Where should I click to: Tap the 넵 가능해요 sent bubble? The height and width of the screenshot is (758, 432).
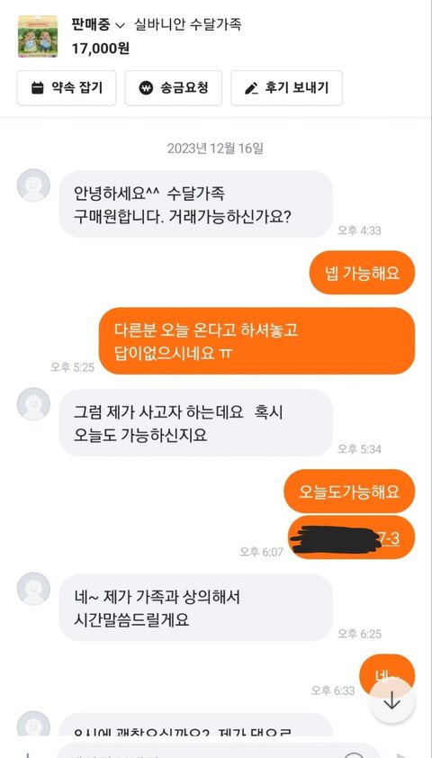point(362,272)
